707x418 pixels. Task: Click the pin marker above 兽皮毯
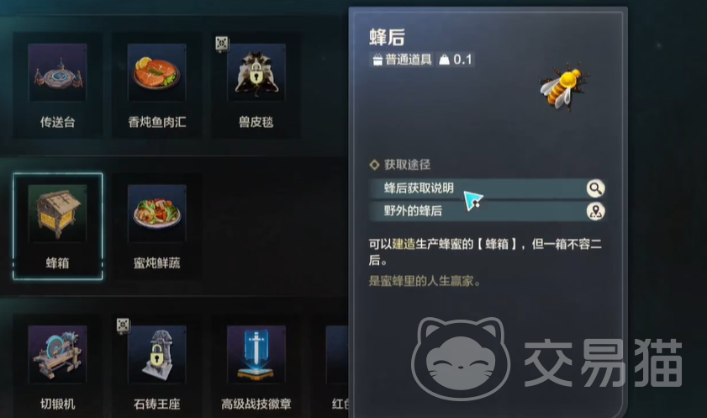(222, 45)
